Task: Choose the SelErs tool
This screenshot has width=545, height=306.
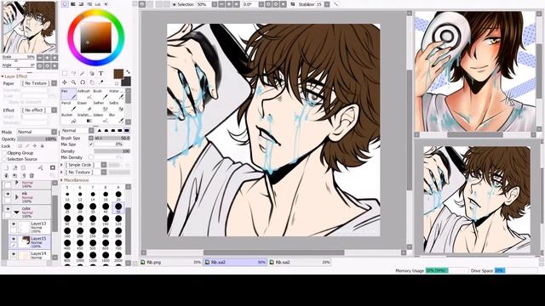Action: pyautogui.click(x=116, y=105)
